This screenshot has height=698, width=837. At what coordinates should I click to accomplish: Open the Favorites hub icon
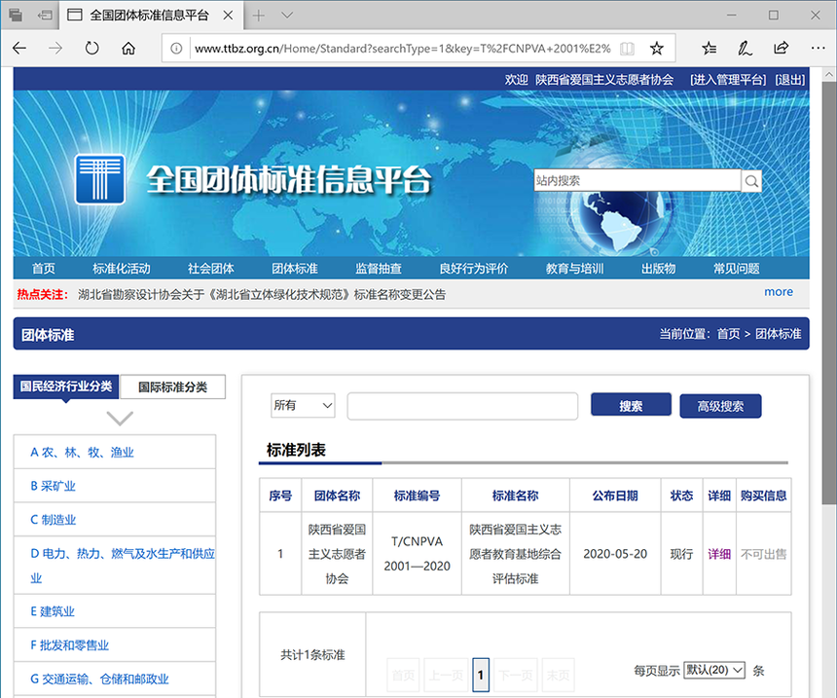tap(709, 49)
